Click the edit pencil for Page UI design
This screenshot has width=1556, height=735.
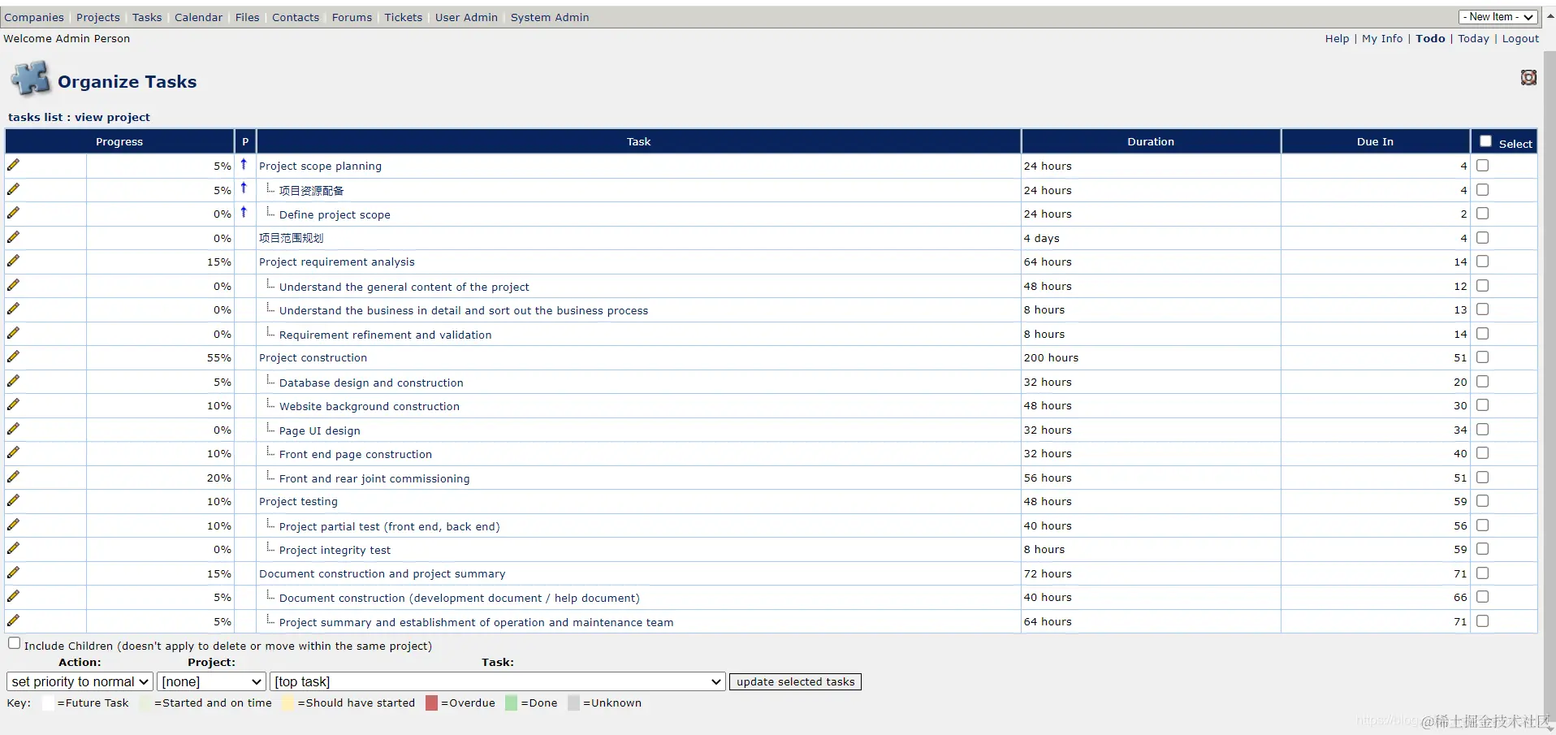pos(13,429)
